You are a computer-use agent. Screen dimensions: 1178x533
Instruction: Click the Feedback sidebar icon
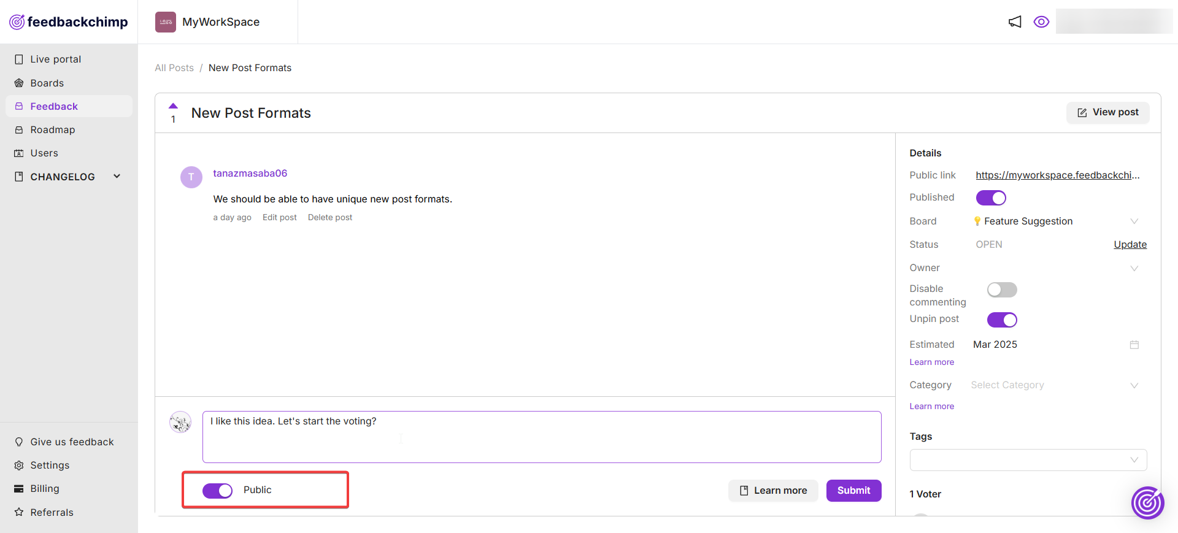coord(19,106)
